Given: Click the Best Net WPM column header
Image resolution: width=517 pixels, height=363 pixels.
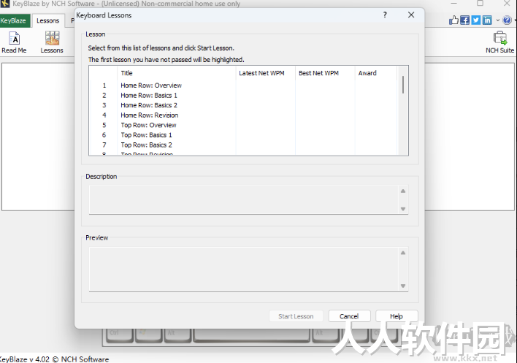Looking at the screenshot, I should (325, 73).
